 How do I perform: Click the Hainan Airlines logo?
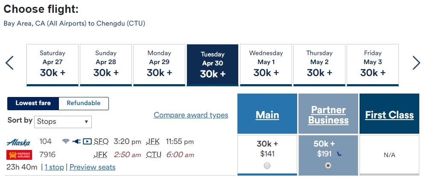pos(19,155)
